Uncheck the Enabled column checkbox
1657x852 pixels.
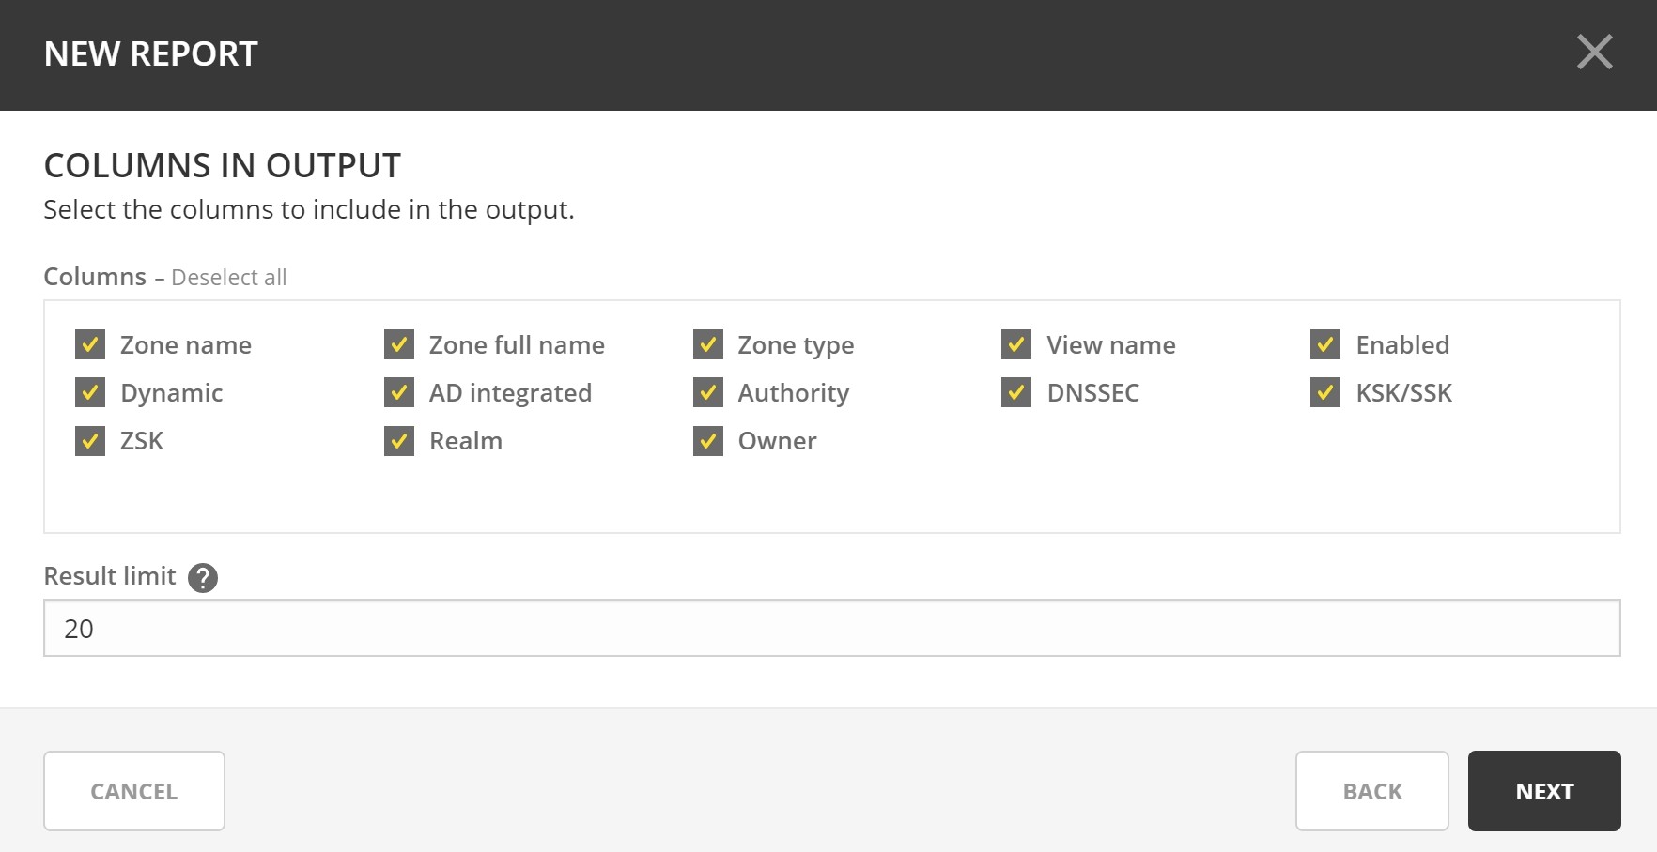coord(1325,345)
